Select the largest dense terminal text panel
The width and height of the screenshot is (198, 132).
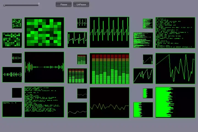pyautogui.click(x=175, y=33)
